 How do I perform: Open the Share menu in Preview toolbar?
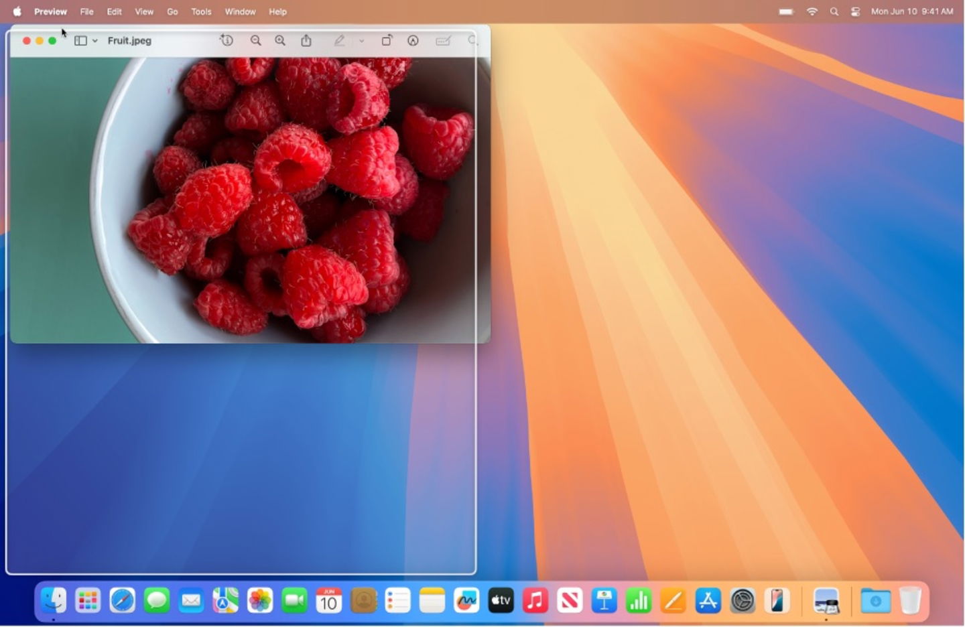[x=306, y=40]
